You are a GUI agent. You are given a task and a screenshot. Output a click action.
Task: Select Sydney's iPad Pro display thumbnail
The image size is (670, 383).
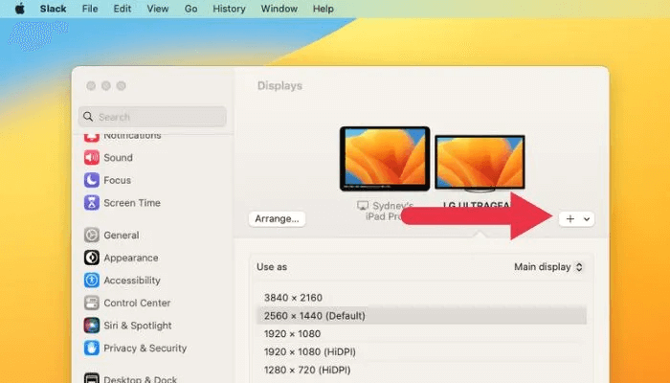click(x=385, y=159)
